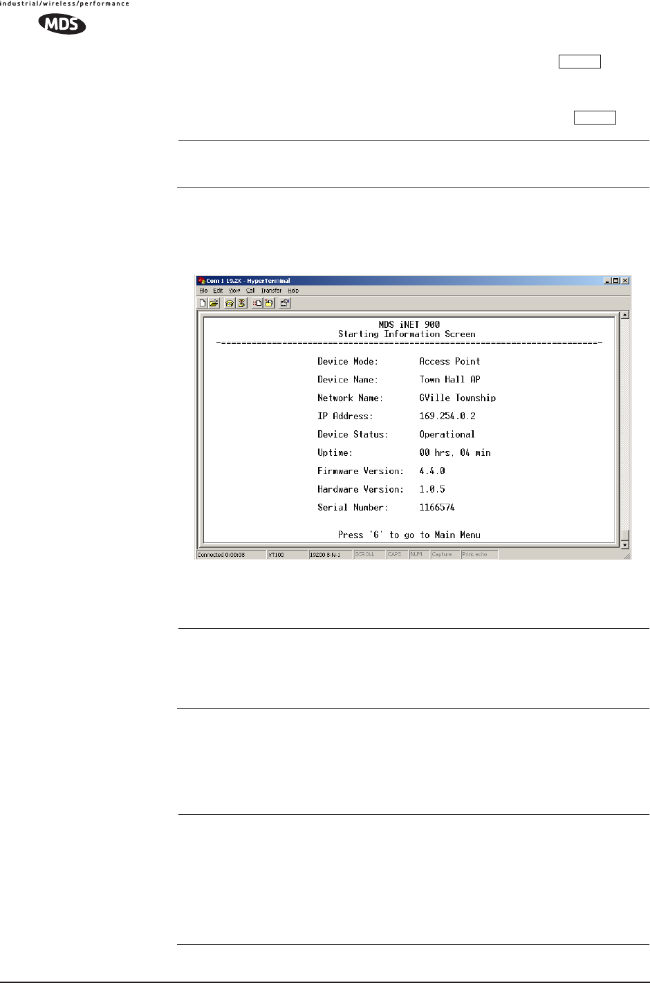
Task: Maximize the HyperTerminal window
Action: coord(615,281)
